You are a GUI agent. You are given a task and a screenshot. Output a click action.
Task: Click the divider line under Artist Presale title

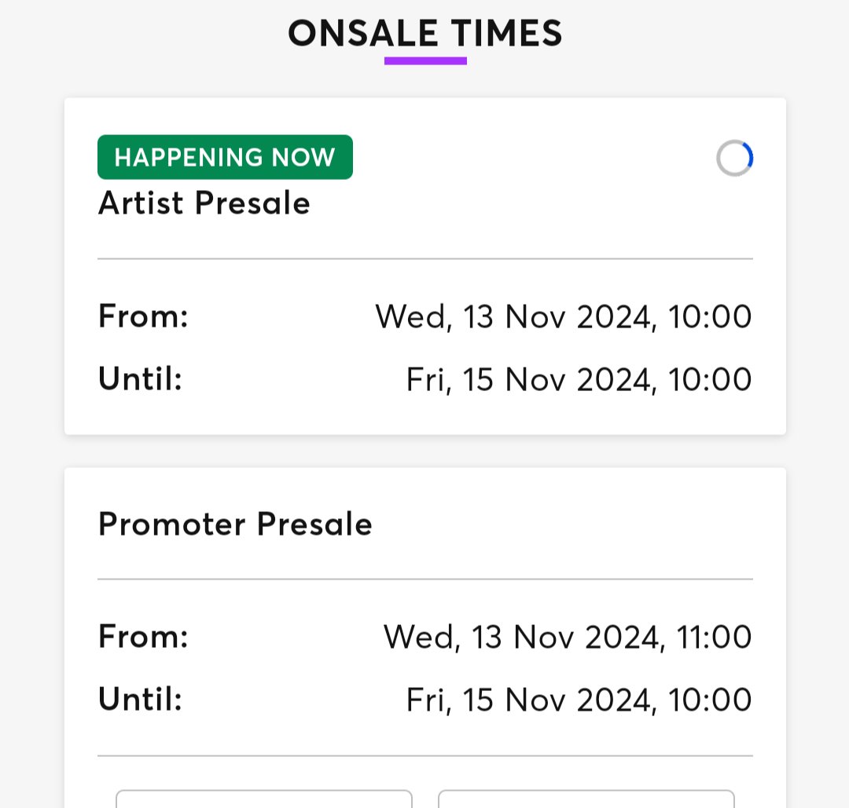point(424,258)
